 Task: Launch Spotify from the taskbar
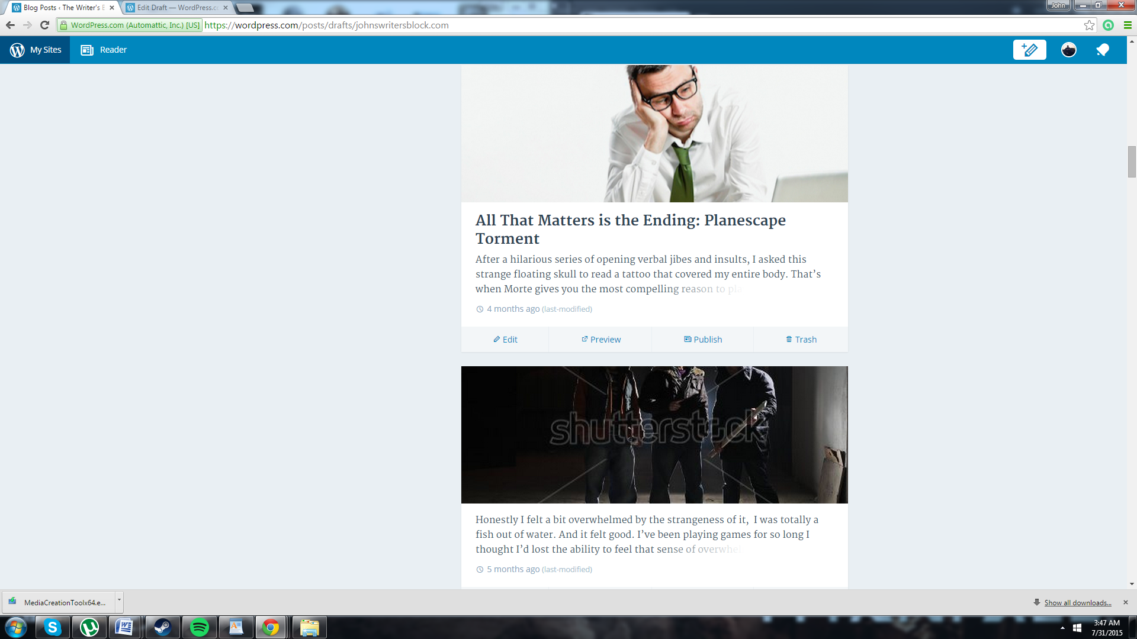click(200, 627)
